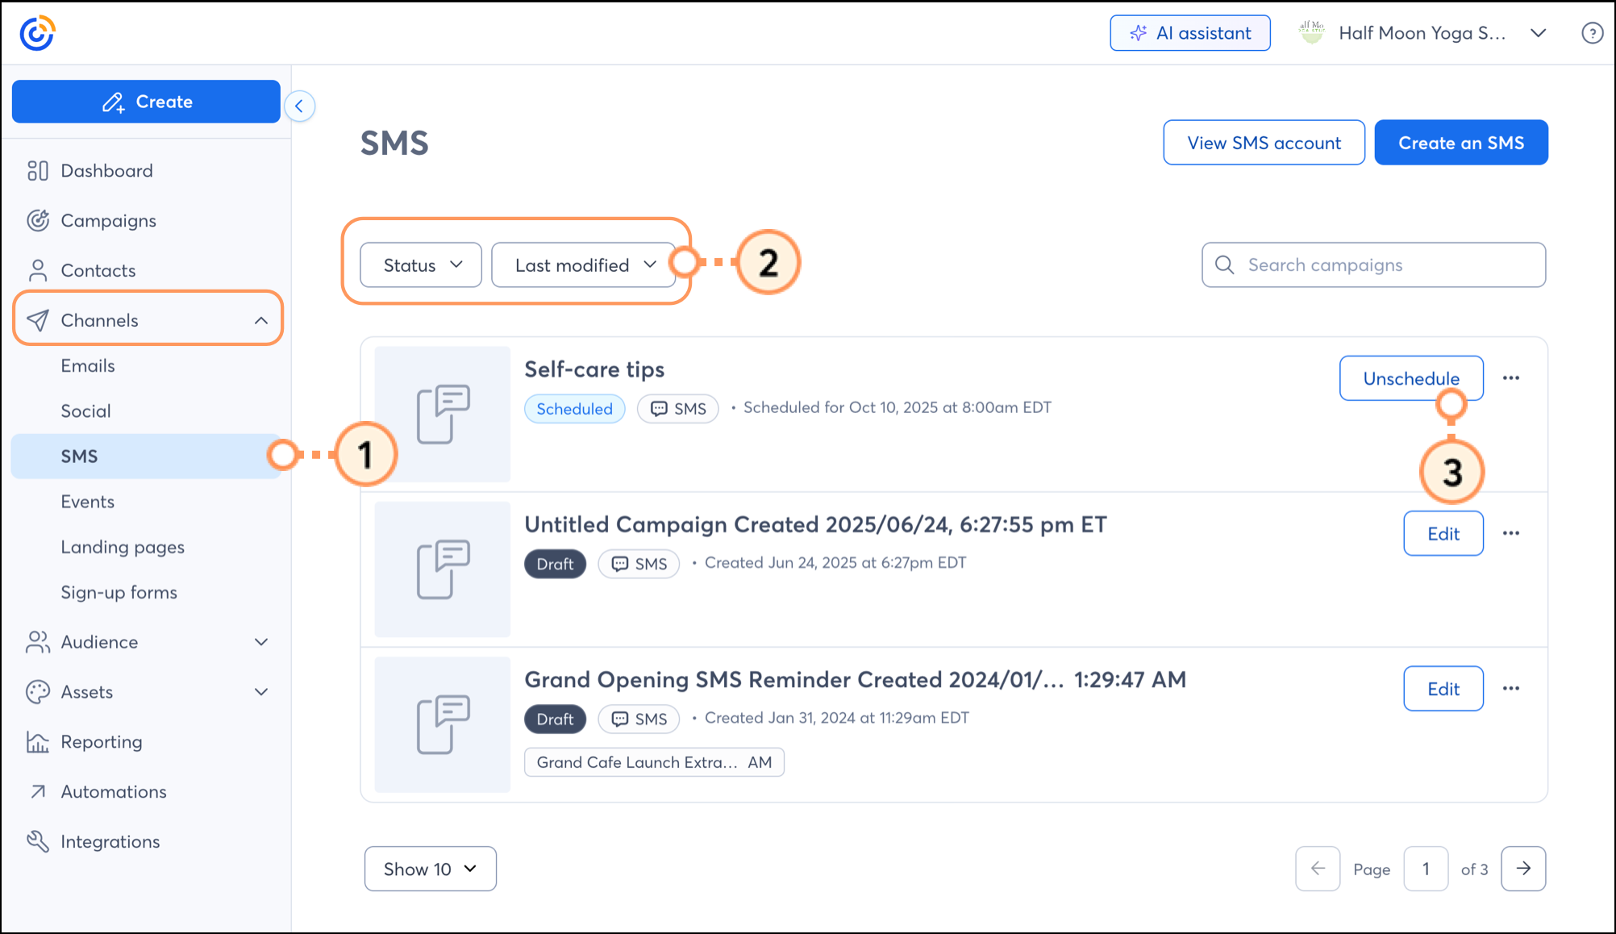The width and height of the screenshot is (1616, 934).
Task: Unschedule the Self-care tips campaign
Action: (x=1410, y=378)
